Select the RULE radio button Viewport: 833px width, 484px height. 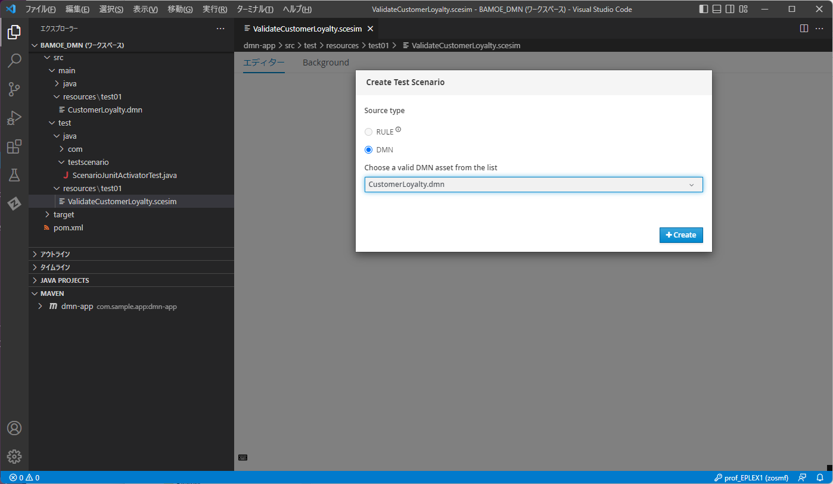click(x=368, y=132)
